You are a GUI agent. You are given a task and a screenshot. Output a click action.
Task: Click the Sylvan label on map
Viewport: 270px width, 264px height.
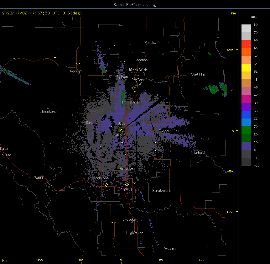(x=122, y=77)
